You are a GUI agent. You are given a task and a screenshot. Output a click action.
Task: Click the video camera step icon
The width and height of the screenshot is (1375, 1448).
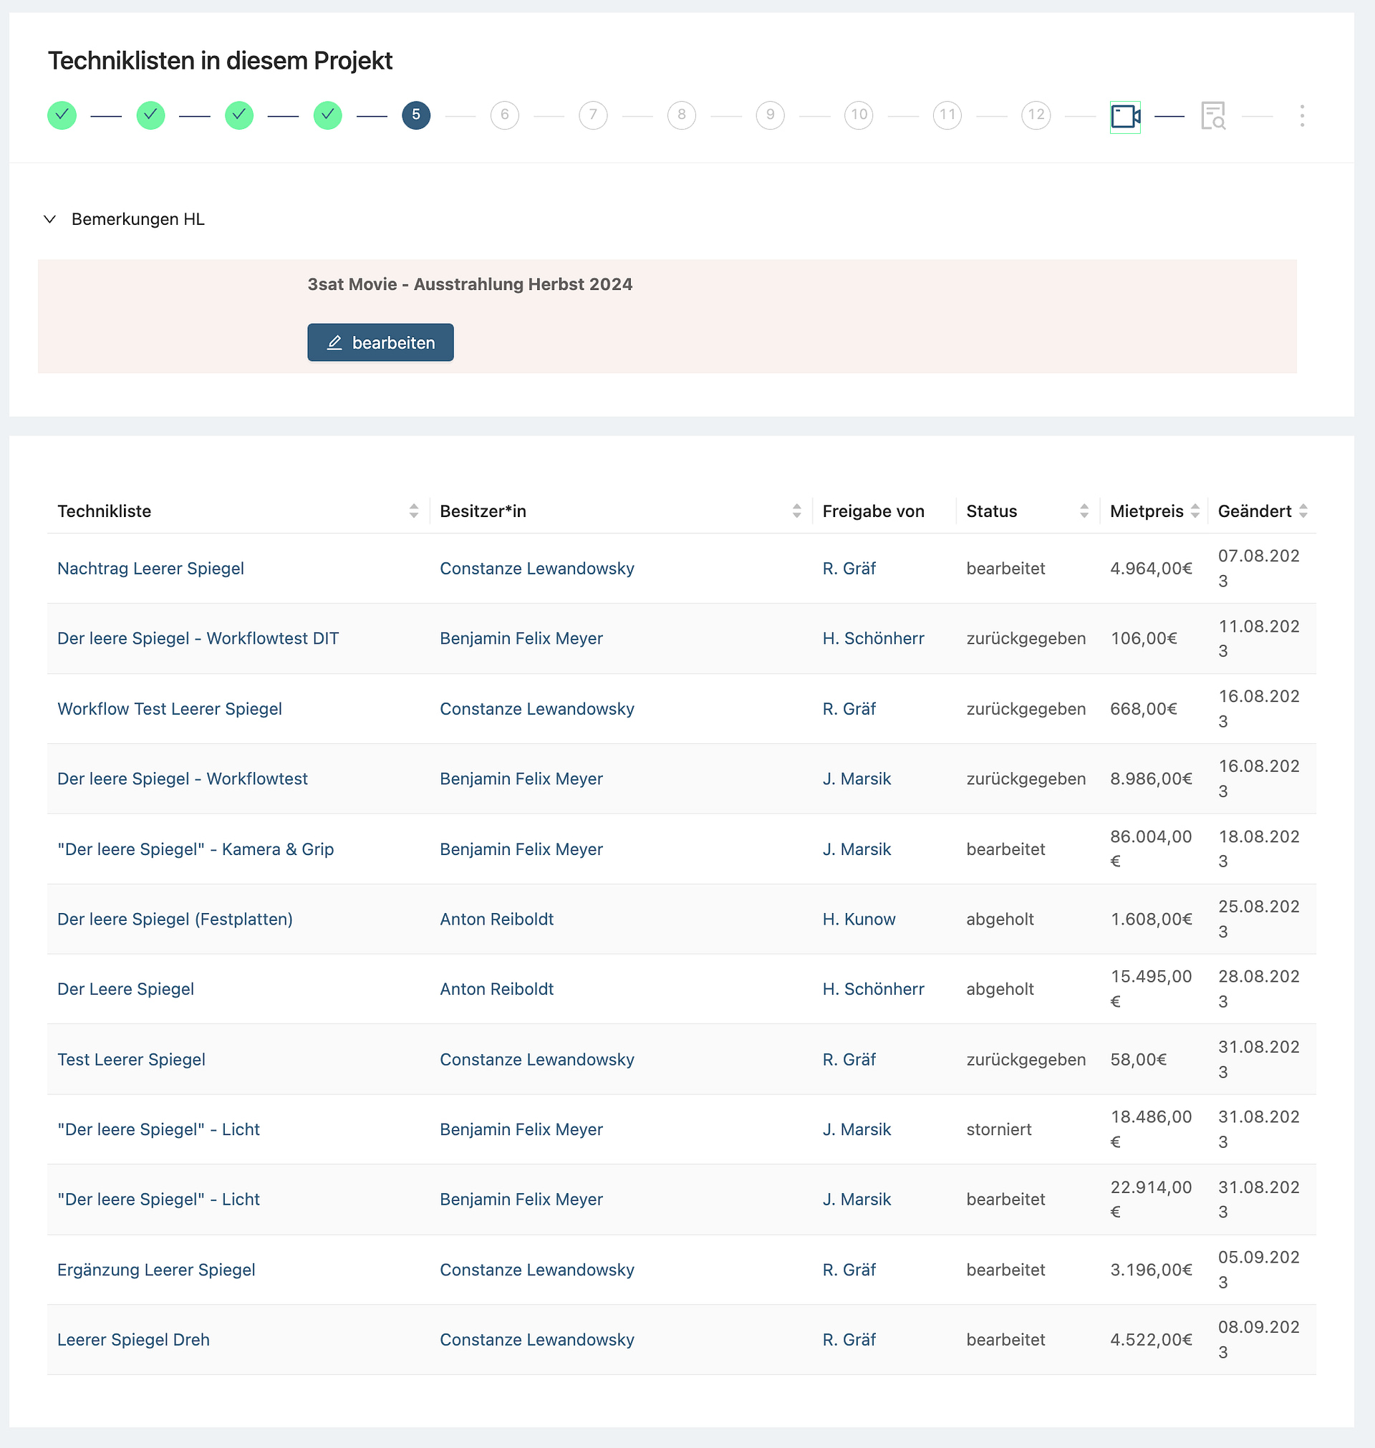[1125, 116]
